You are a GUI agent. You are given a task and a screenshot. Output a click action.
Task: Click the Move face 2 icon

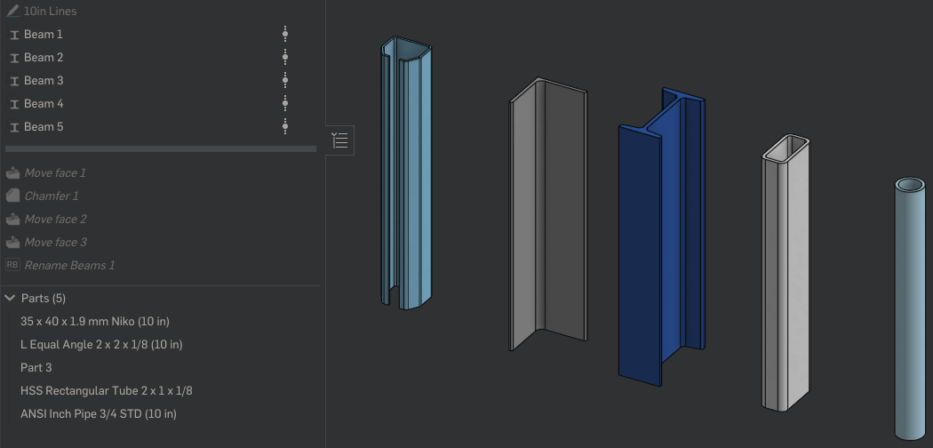pyautogui.click(x=12, y=220)
